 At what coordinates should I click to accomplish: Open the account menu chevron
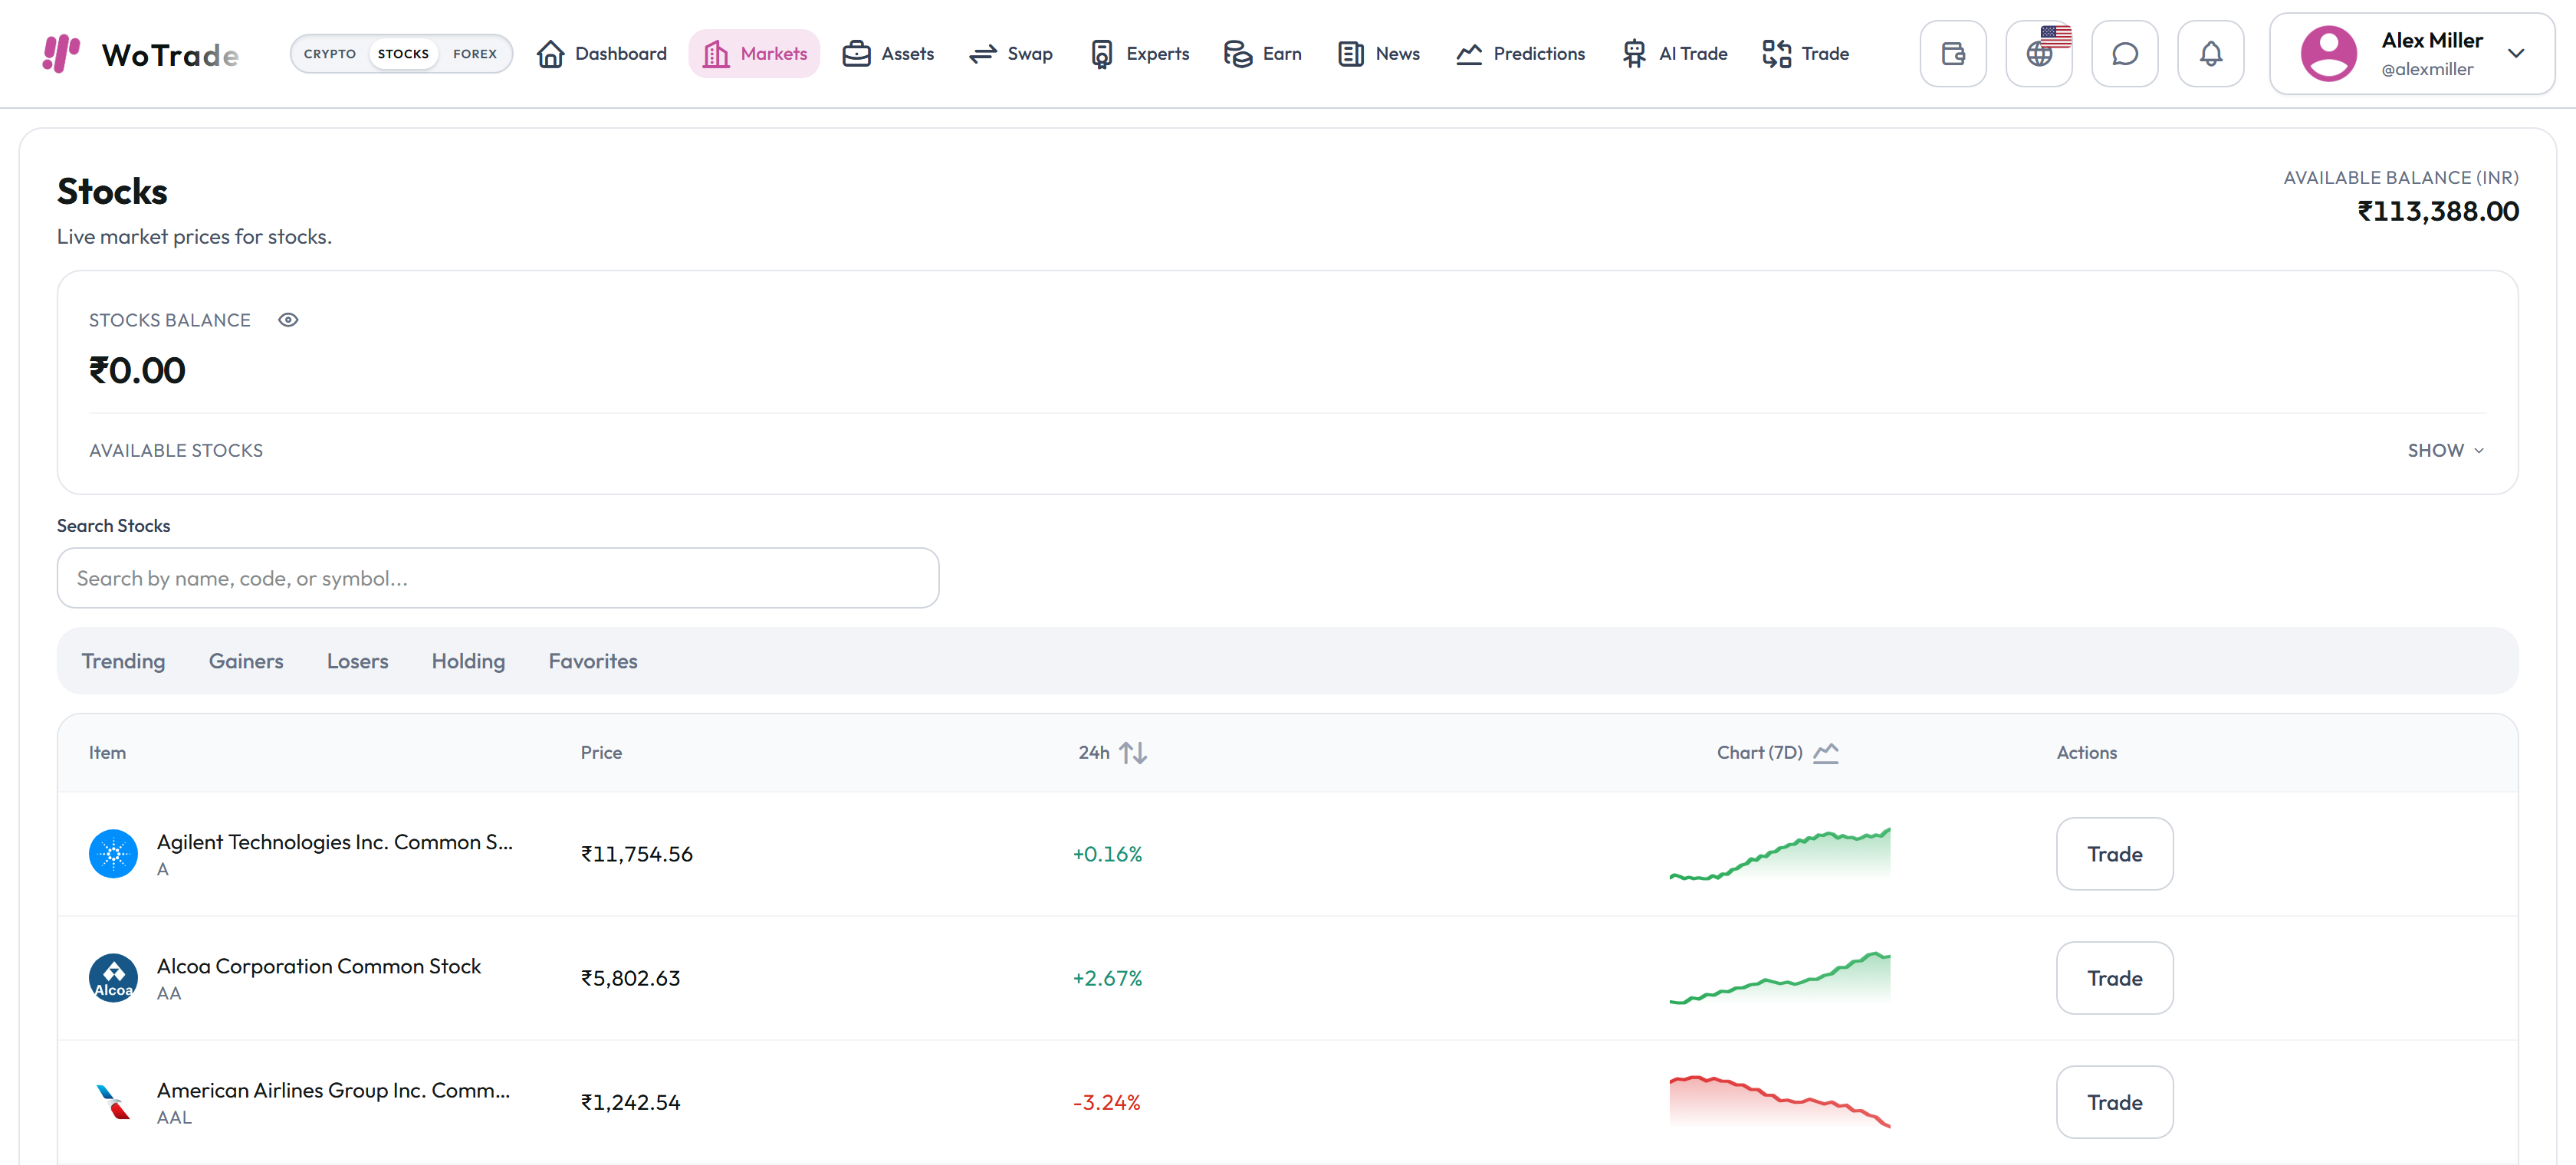[2516, 54]
